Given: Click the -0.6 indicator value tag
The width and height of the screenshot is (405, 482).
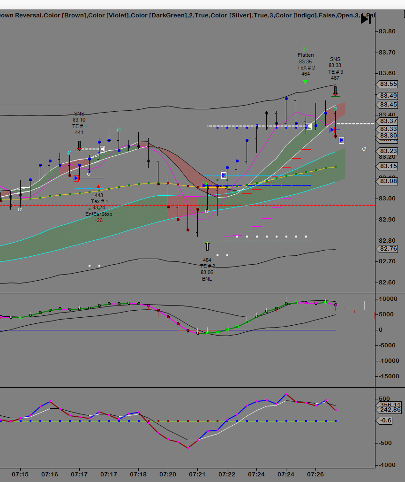Looking at the screenshot, I should click(x=384, y=420).
